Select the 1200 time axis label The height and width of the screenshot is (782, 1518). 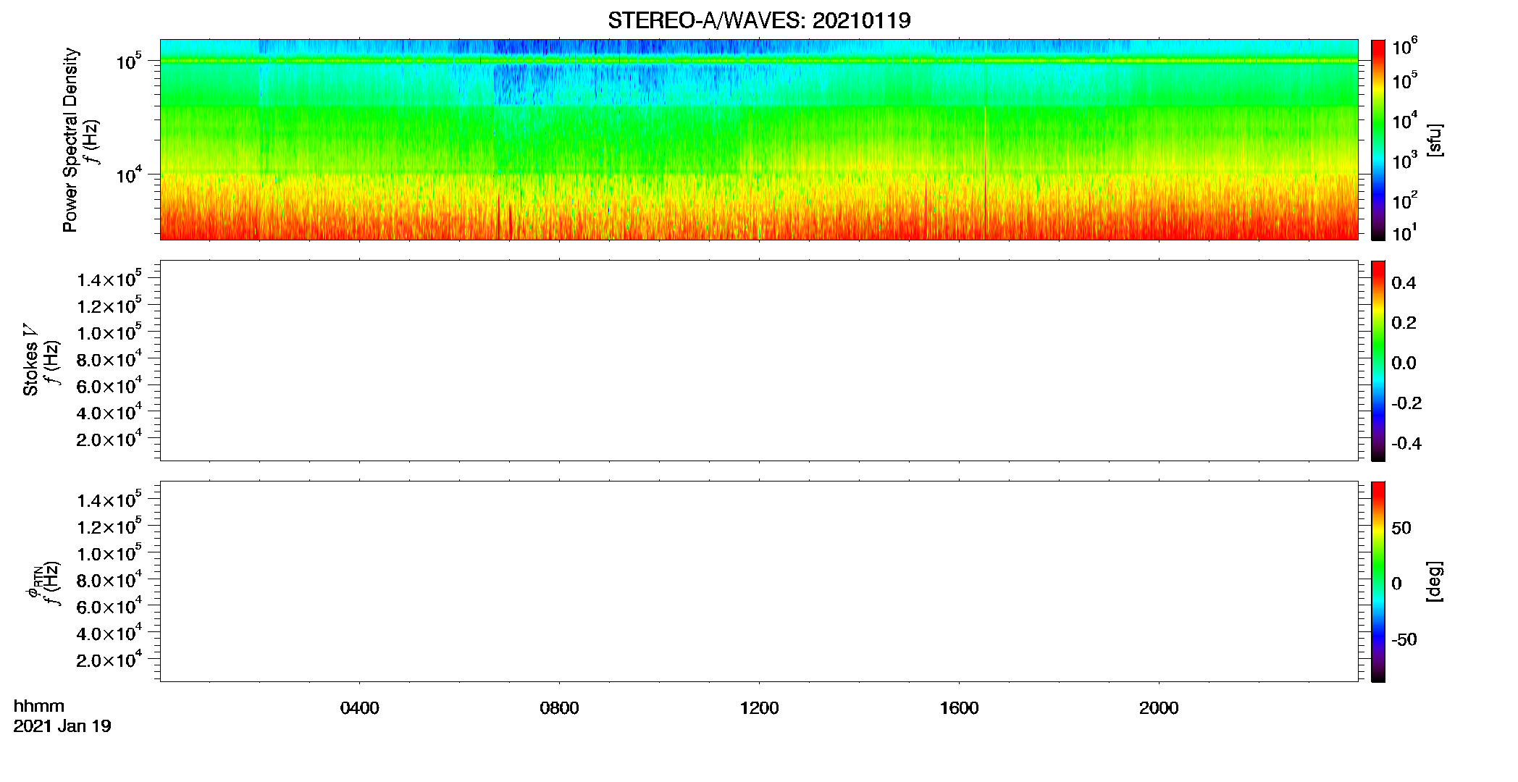759,708
